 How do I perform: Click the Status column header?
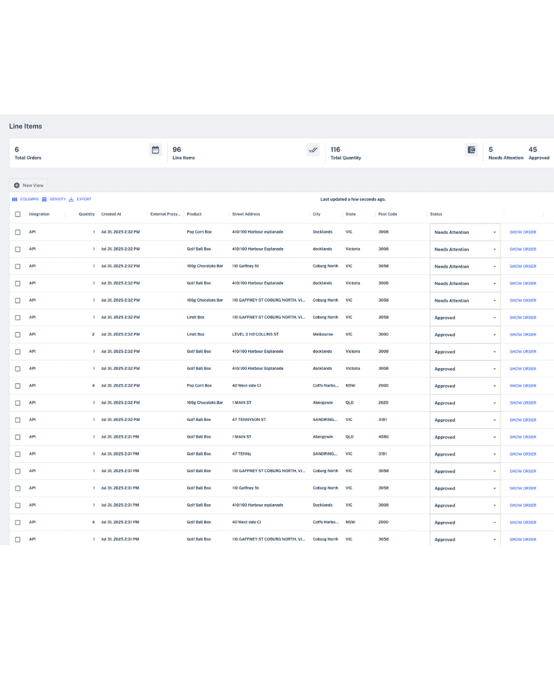436,214
